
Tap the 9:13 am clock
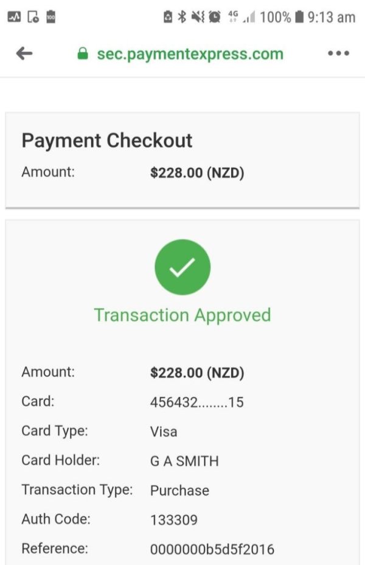[x=331, y=17]
